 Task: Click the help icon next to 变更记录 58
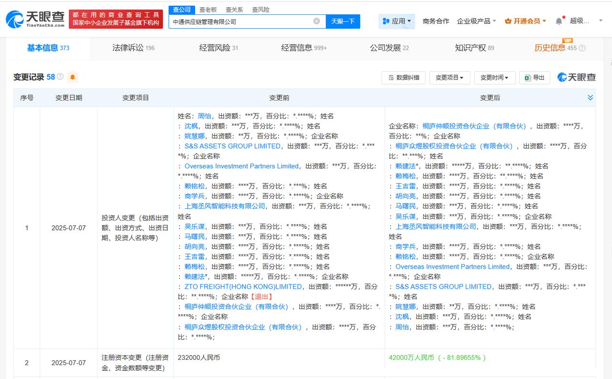click(60, 76)
